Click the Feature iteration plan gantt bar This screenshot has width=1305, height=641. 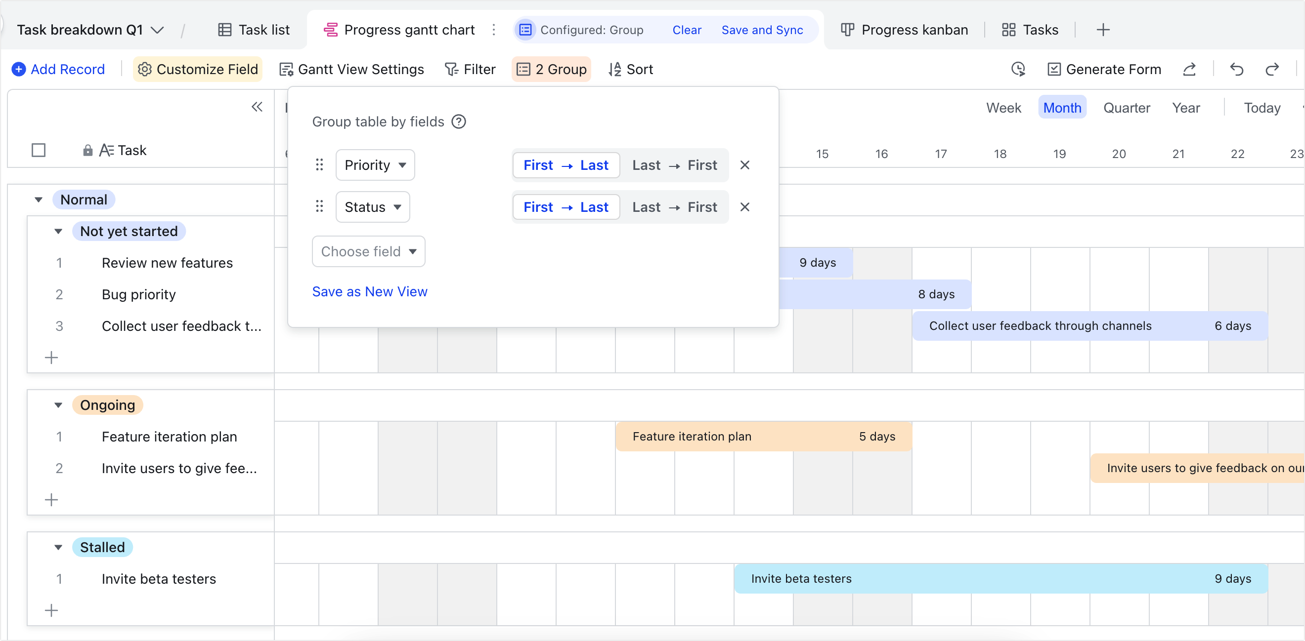point(763,436)
